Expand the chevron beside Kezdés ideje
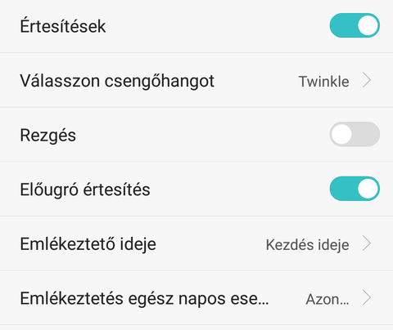The height and width of the screenshot is (330, 393). point(367,243)
